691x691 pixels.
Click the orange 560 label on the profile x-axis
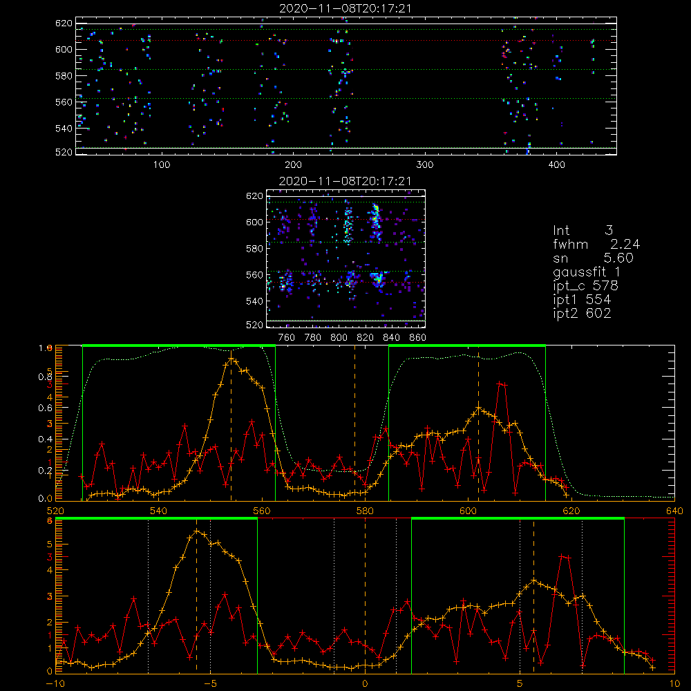(262, 511)
